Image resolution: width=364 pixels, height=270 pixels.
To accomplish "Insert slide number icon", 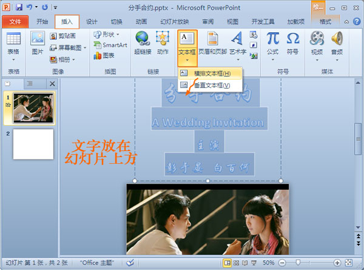I will click(253, 45).
